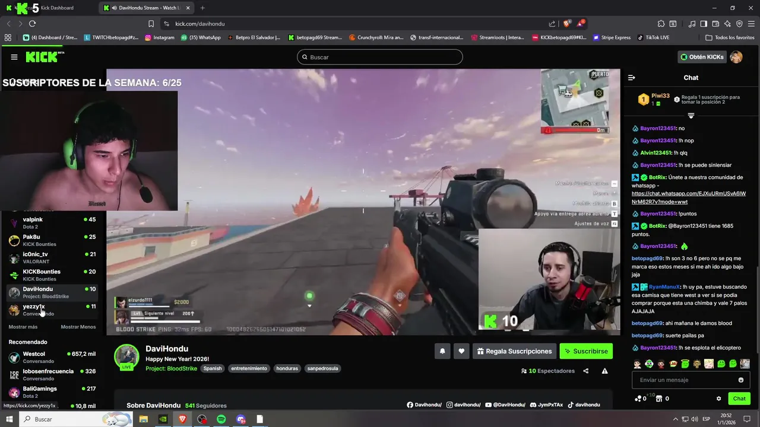Select the honduras tag
Viewport: 760px width, 427px height.
[x=287, y=368]
